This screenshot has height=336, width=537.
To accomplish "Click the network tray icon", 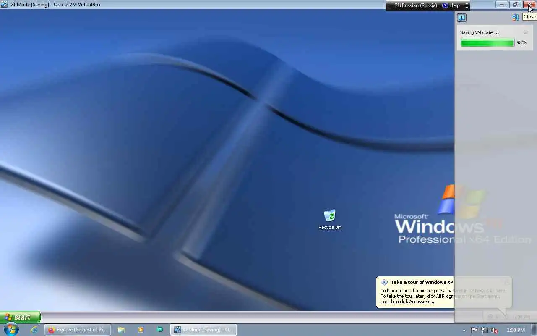I will (x=485, y=330).
